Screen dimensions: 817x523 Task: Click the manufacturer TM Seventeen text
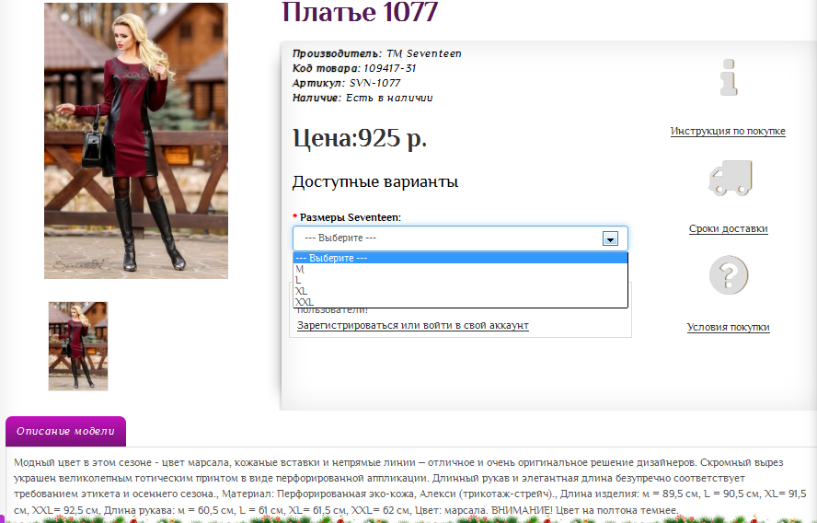click(x=423, y=53)
